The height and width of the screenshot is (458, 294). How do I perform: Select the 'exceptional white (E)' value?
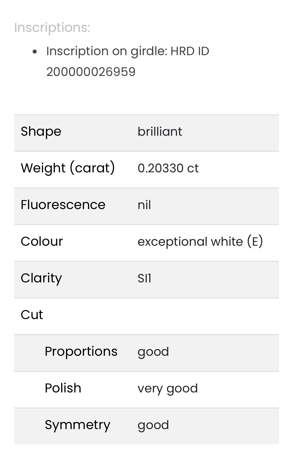(200, 241)
